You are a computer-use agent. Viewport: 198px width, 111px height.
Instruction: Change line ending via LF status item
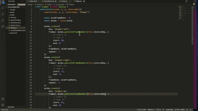(x=163, y=110)
